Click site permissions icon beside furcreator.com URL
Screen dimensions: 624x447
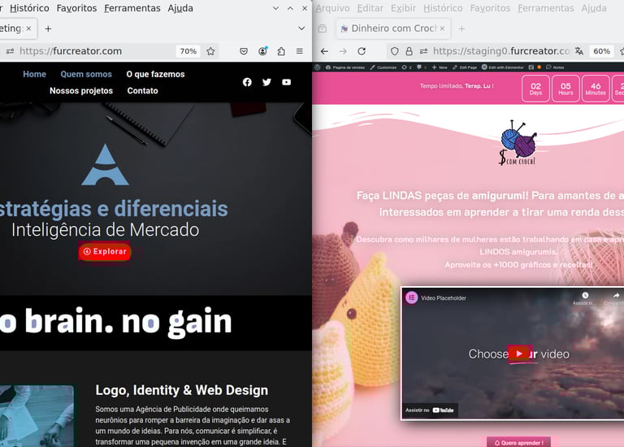click(10, 51)
